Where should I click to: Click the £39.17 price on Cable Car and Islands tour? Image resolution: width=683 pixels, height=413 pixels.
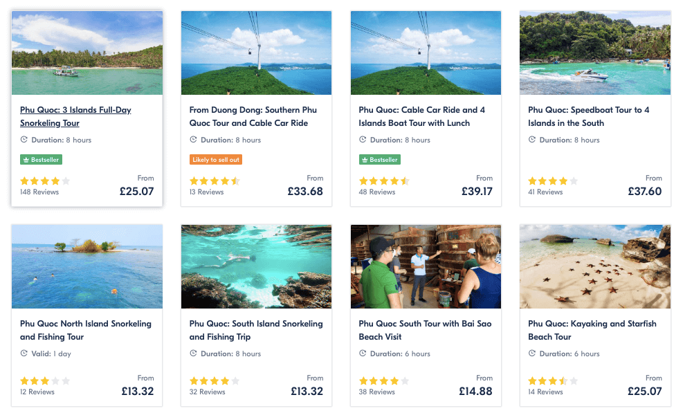(x=477, y=192)
